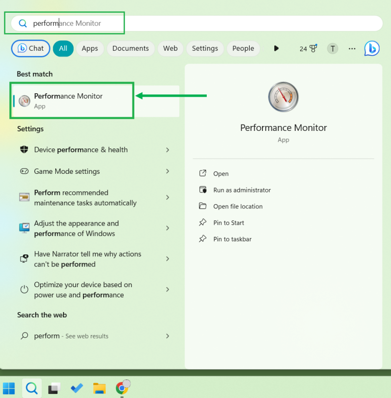Click inside the search input field
The height and width of the screenshot is (398, 391).
point(98,23)
